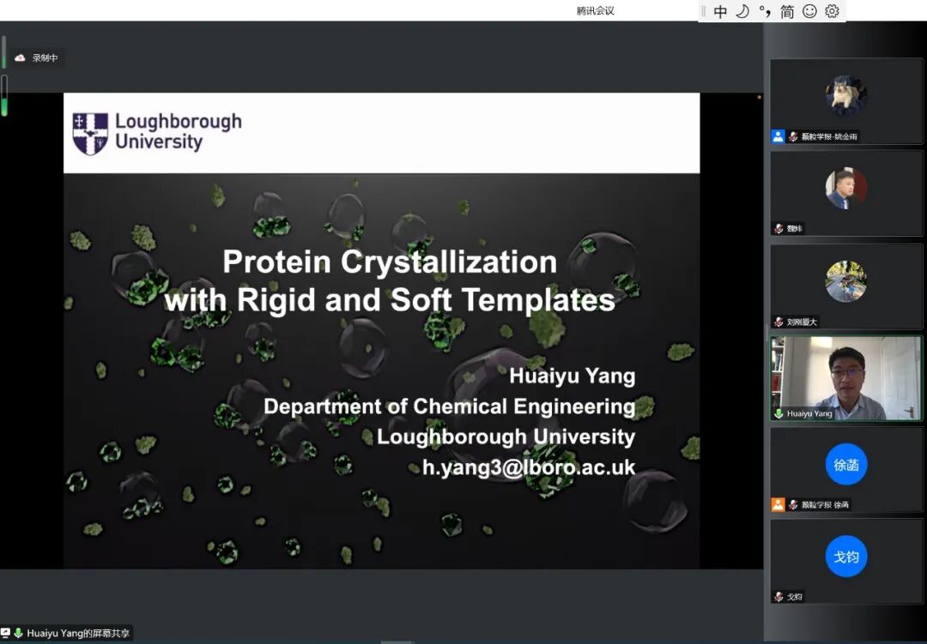Click the blue 戈钧 avatar circle
The height and width of the screenshot is (644, 927).
click(x=846, y=557)
